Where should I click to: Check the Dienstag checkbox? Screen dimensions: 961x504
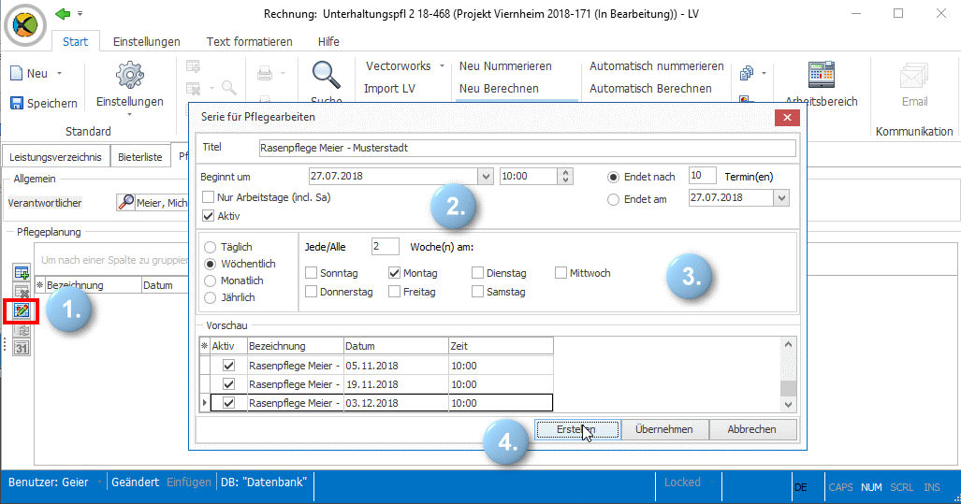point(477,273)
